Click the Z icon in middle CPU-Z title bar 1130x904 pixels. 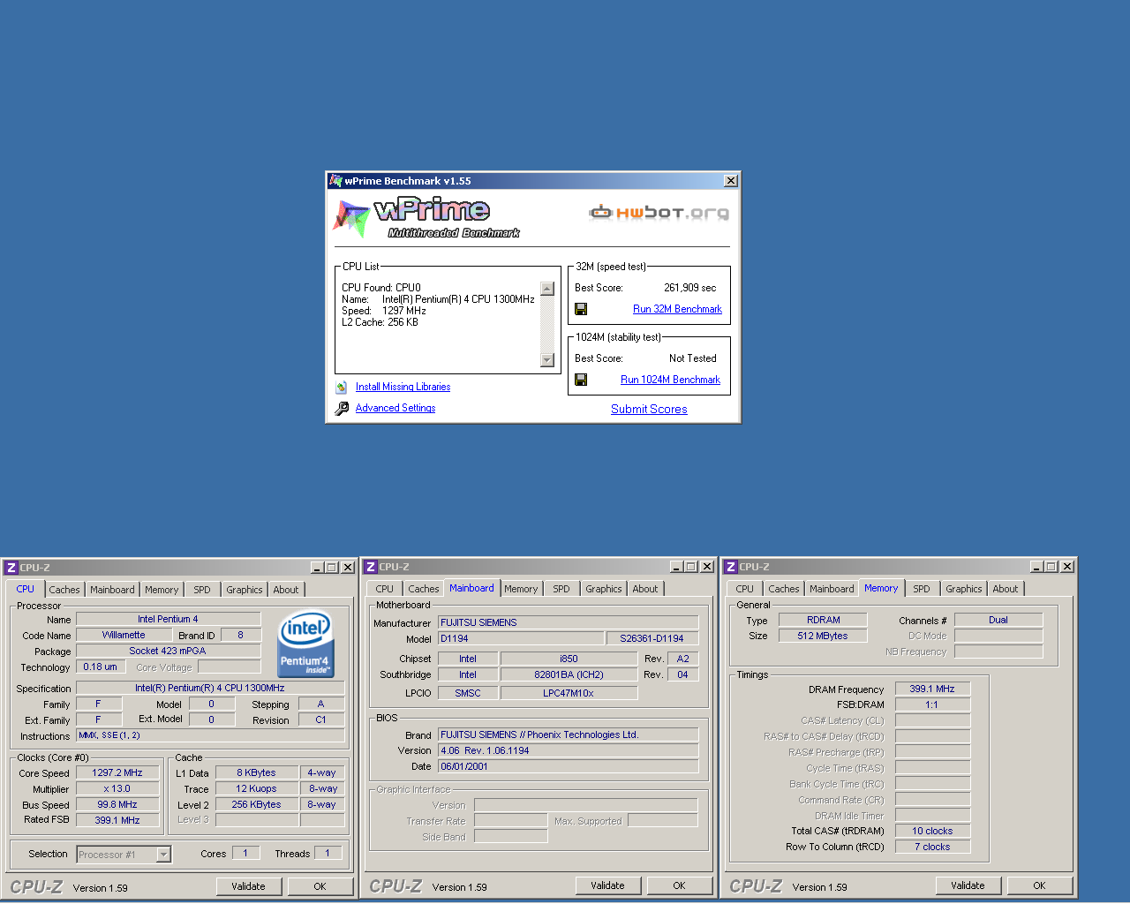371,567
